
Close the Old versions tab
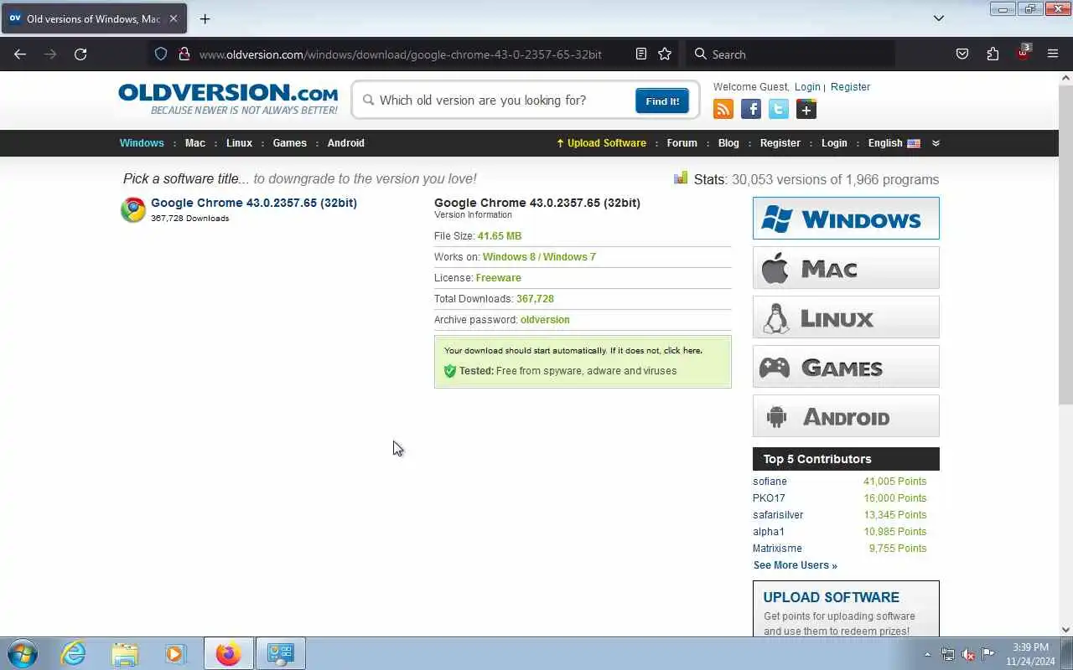pos(173,18)
